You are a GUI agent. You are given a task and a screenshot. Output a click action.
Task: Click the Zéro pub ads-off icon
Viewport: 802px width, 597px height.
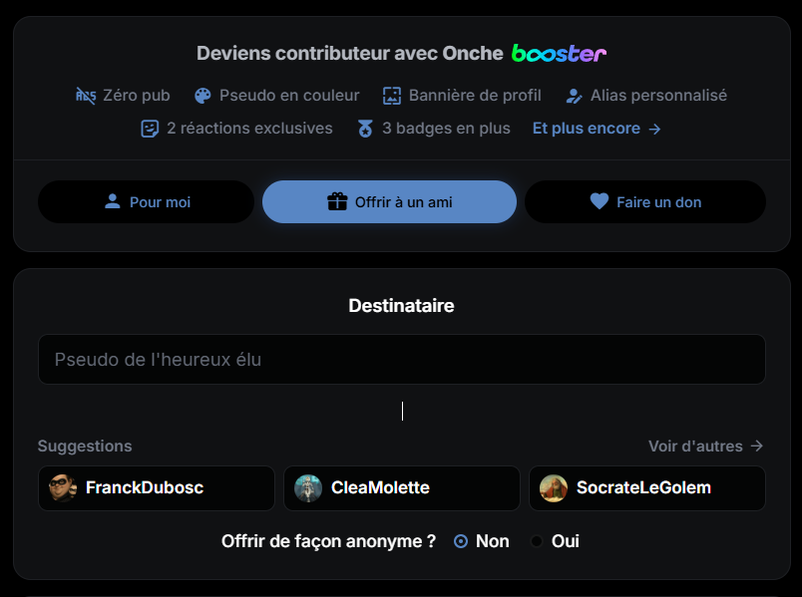click(x=86, y=96)
